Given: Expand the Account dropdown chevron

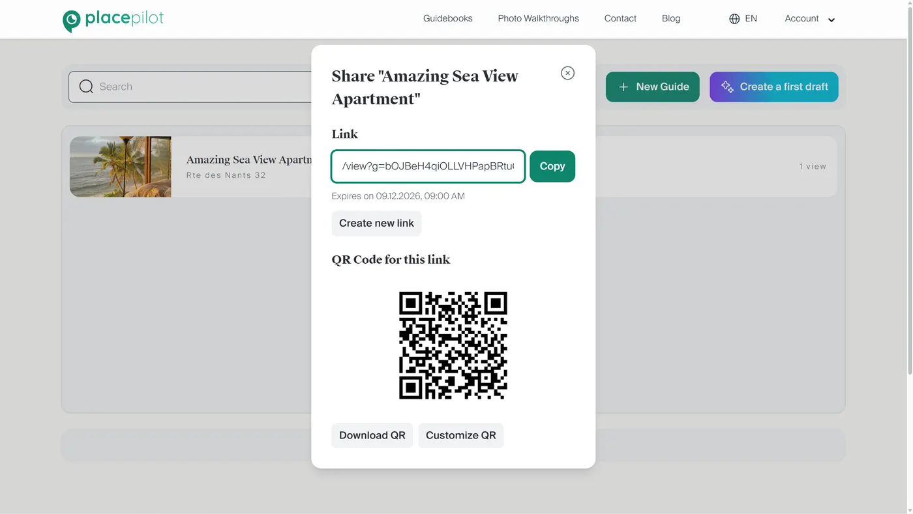Looking at the screenshot, I should 831,20.
